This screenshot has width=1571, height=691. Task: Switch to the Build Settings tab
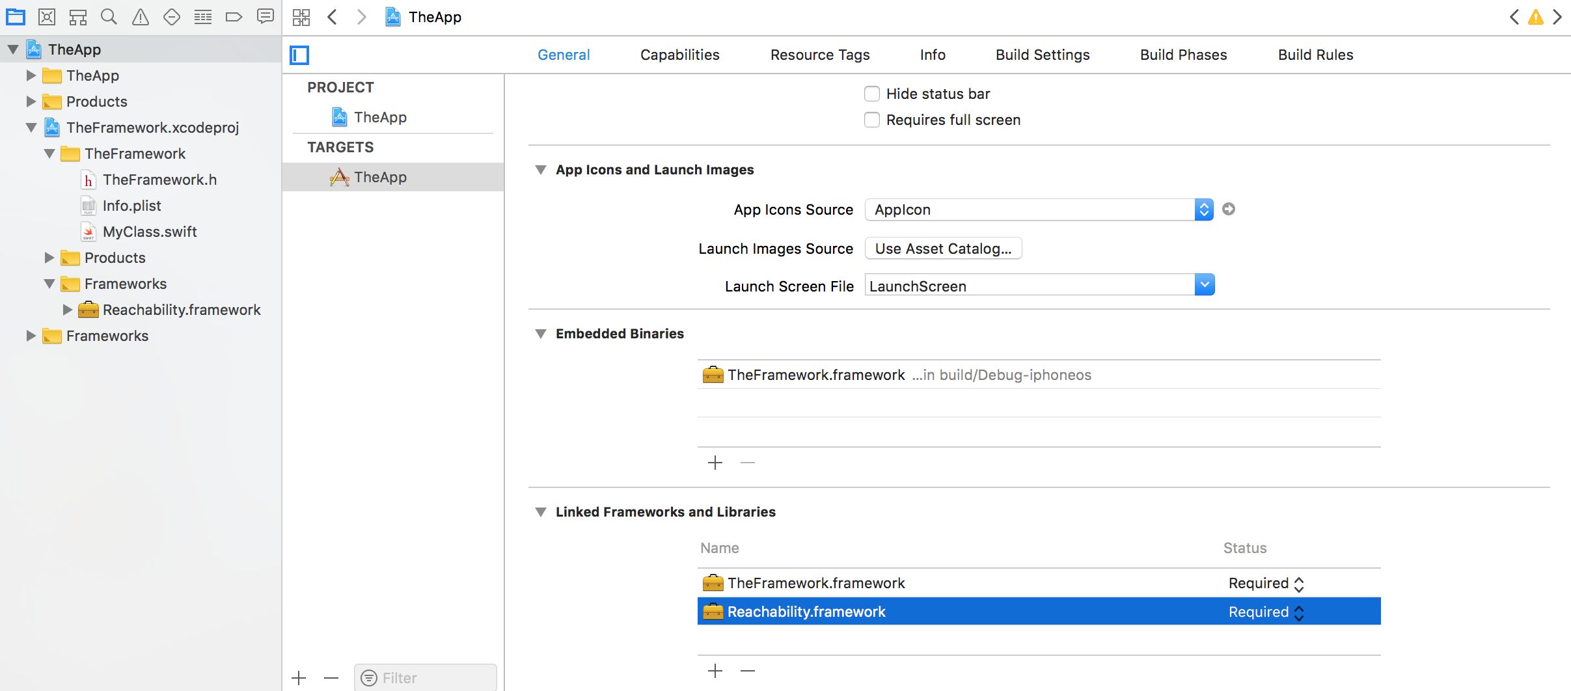click(1042, 55)
